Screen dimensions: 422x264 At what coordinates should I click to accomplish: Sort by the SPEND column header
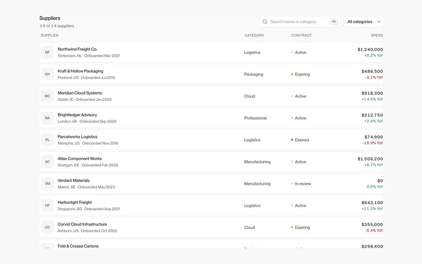click(x=377, y=35)
